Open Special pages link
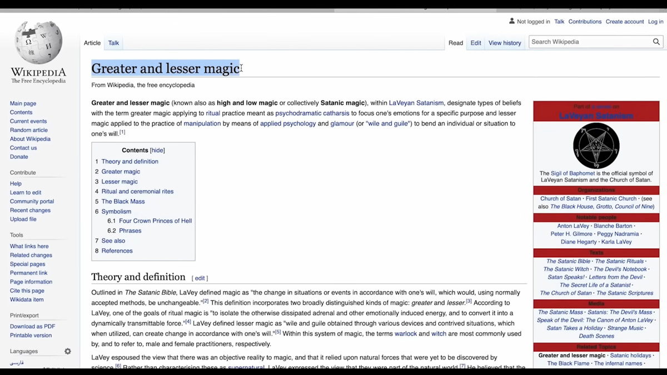This screenshot has height=375, width=667. [x=27, y=264]
